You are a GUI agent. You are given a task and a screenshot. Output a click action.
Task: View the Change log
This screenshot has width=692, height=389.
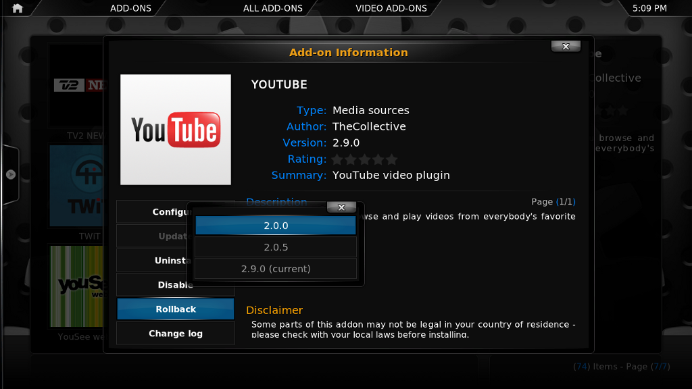pyautogui.click(x=176, y=334)
